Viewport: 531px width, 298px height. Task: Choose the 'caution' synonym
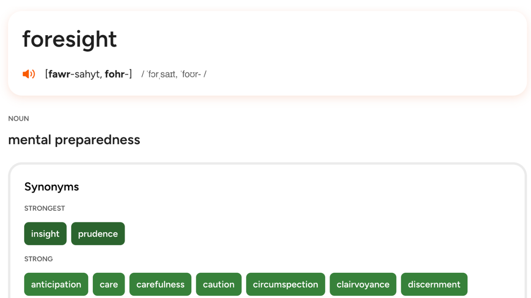coord(219,284)
